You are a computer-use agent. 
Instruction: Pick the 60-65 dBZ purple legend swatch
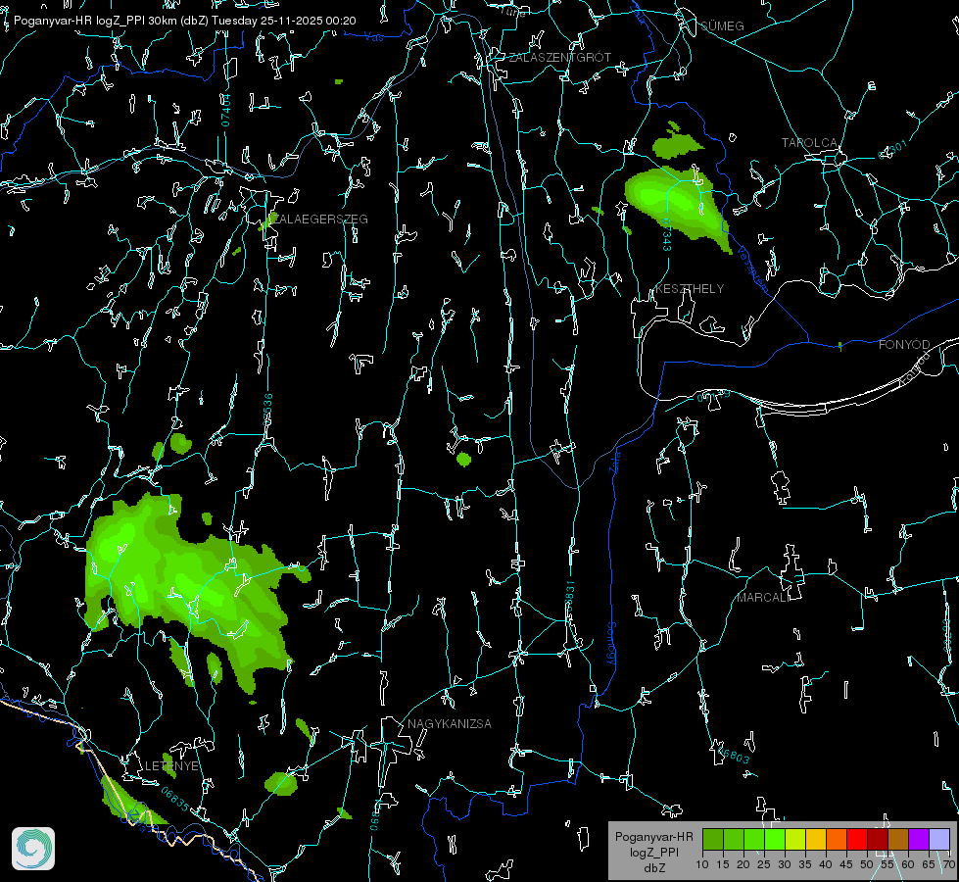coord(919,839)
